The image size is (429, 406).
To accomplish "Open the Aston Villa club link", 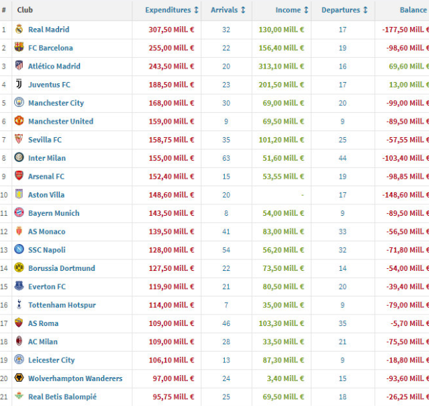I will 46,194.
